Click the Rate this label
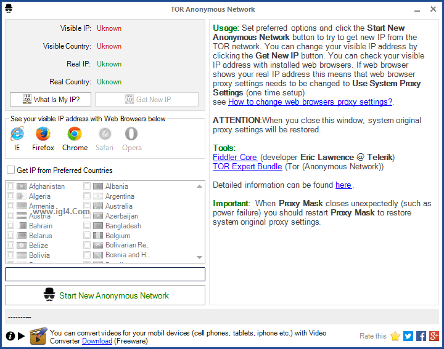The width and height of the screenshot is (444, 349). point(373,336)
